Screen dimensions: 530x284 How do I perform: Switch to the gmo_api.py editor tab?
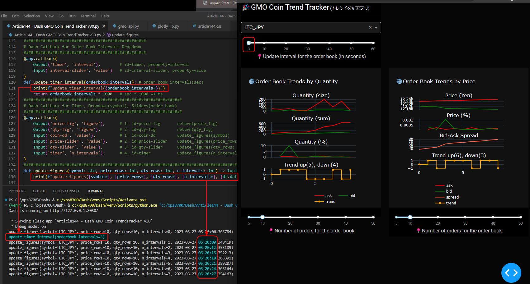tap(129, 26)
